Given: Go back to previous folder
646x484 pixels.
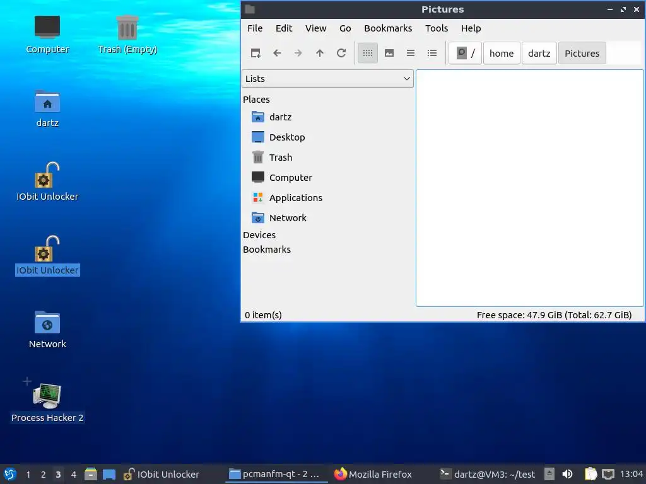Looking at the screenshot, I should coord(277,53).
